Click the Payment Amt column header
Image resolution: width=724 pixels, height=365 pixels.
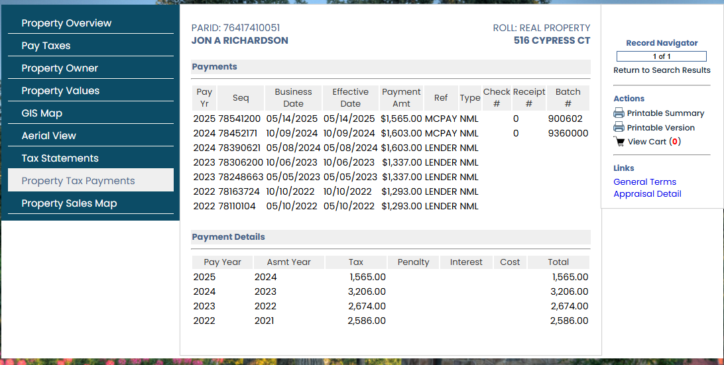[401, 97]
